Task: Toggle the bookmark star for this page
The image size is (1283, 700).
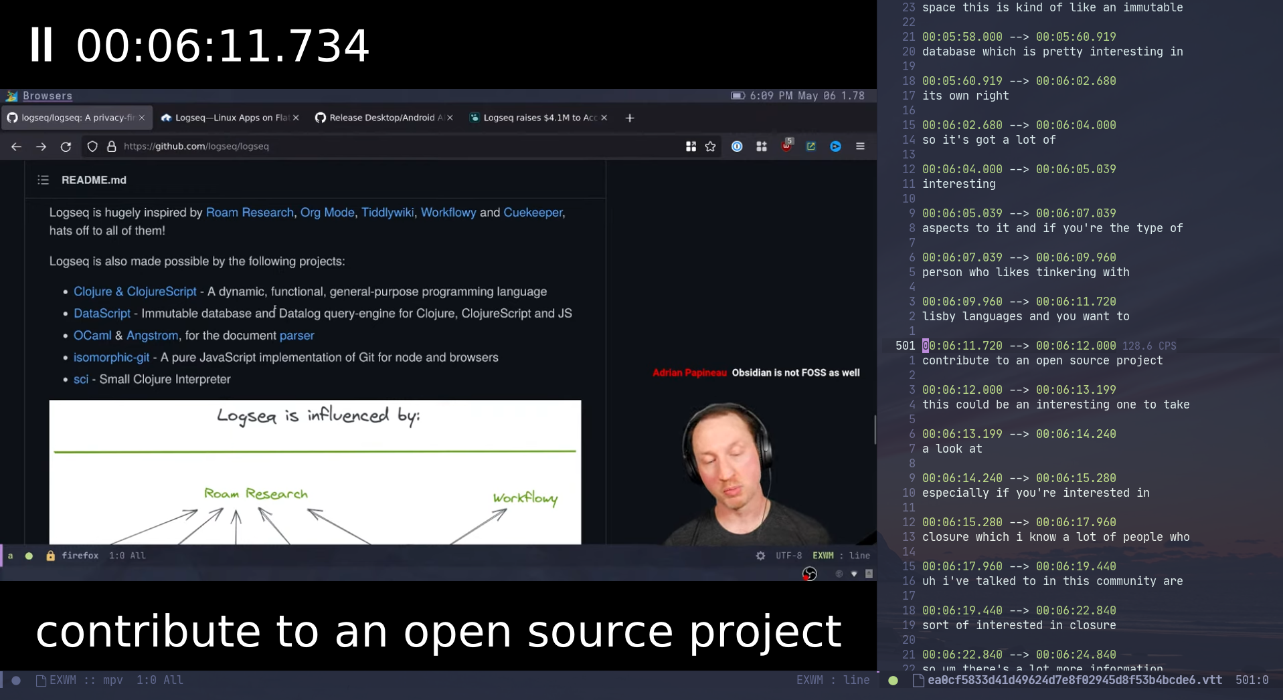Action: (710, 146)
